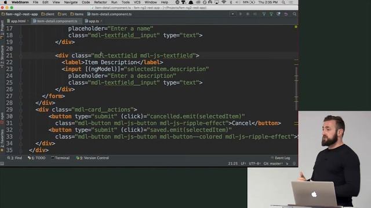
Task: Collapse the Cancel button tag at line 30
Action: [x=21, y=117]
